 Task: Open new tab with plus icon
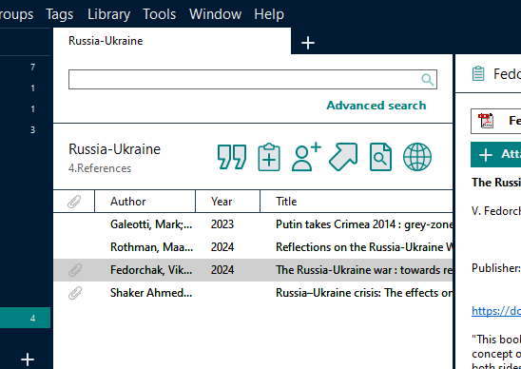[308, 43]
